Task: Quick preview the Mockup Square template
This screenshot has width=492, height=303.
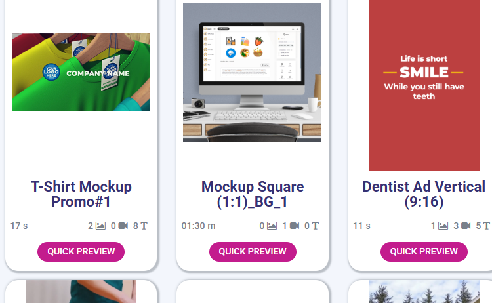Action: [253, 252]
